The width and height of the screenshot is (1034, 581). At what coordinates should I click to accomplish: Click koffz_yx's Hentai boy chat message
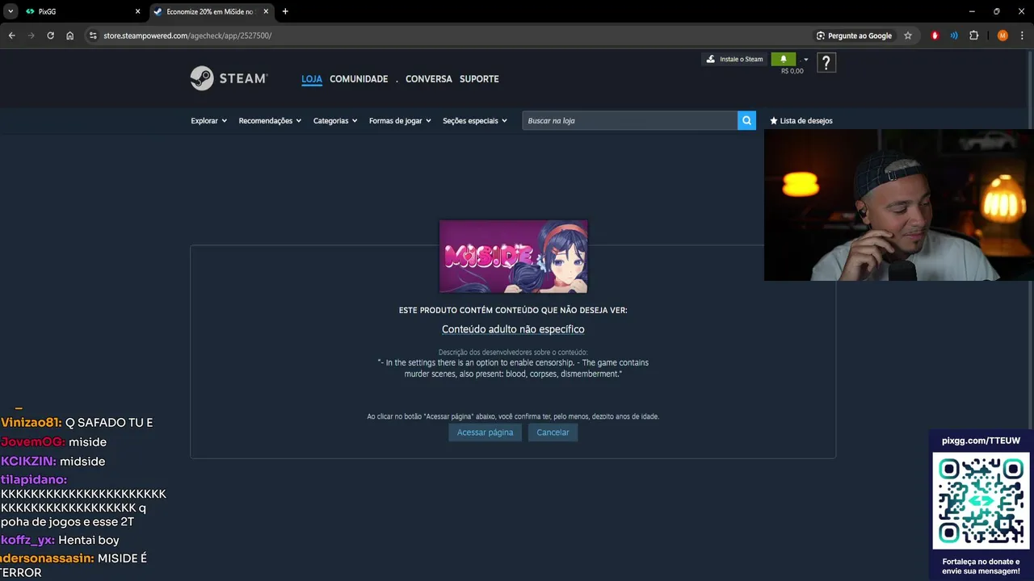[x=60, y=540]
